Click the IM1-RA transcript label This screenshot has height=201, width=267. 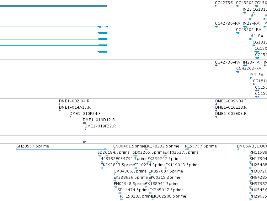click(256, 36)
